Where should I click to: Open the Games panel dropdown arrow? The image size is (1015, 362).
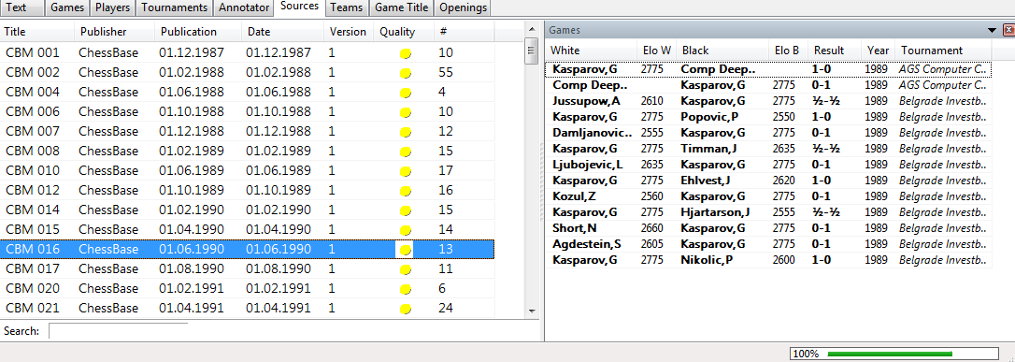click(x=992, y=30)
